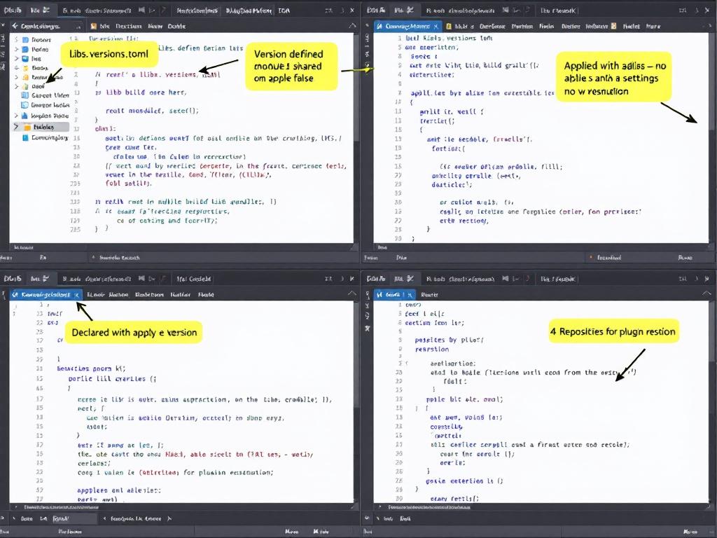Viewport: 717px width, 538px height.
Task: Select the last file row in the project tree
Action: [x=46, y=137]
